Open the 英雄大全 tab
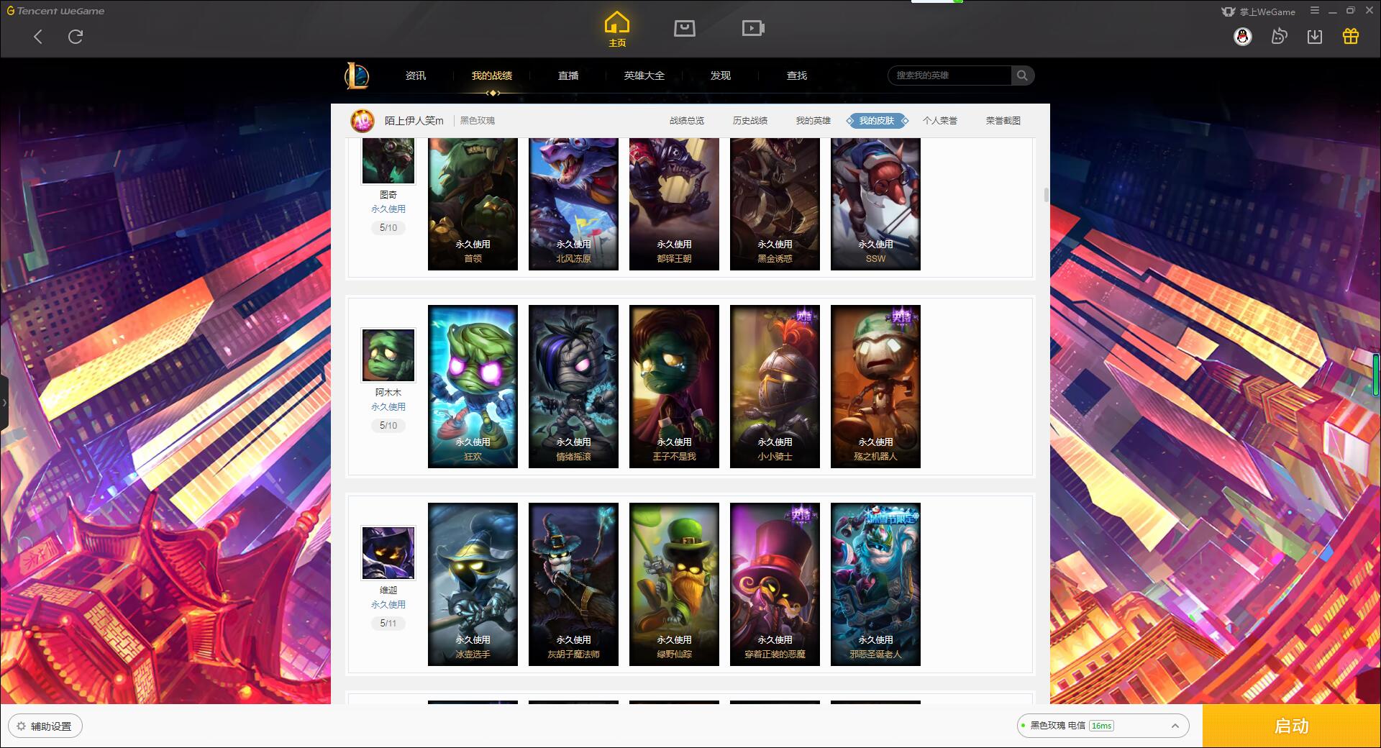Screen dimensions: 1381x748 pos(644,76)
